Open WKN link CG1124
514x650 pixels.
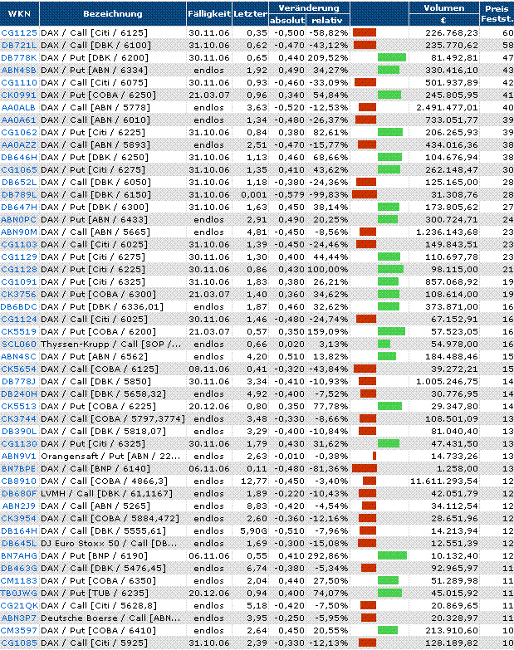tap(19, 320)
